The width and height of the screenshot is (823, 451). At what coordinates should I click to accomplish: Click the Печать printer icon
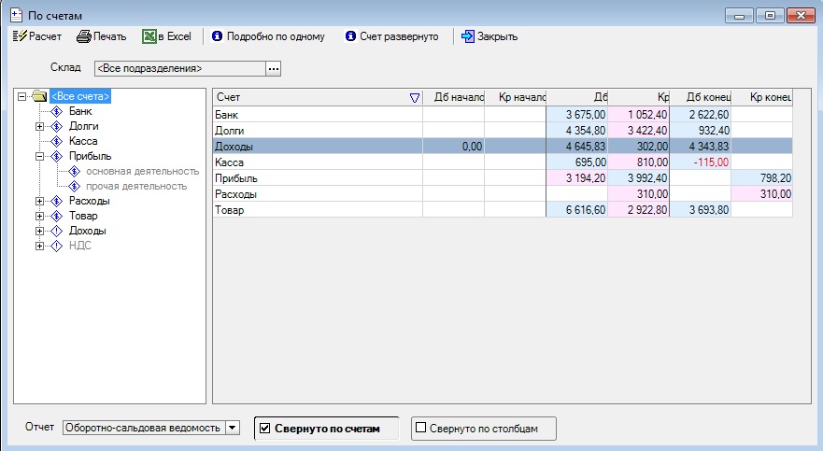pos(84,37)
